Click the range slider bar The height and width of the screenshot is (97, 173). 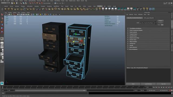coord(51,91)
